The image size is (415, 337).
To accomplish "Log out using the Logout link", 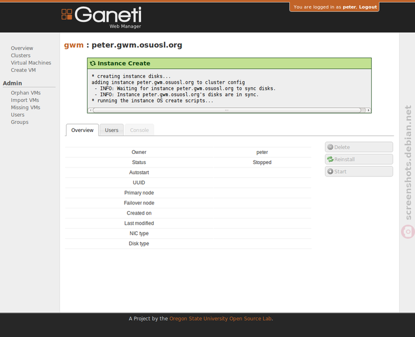I will (368, 7).
